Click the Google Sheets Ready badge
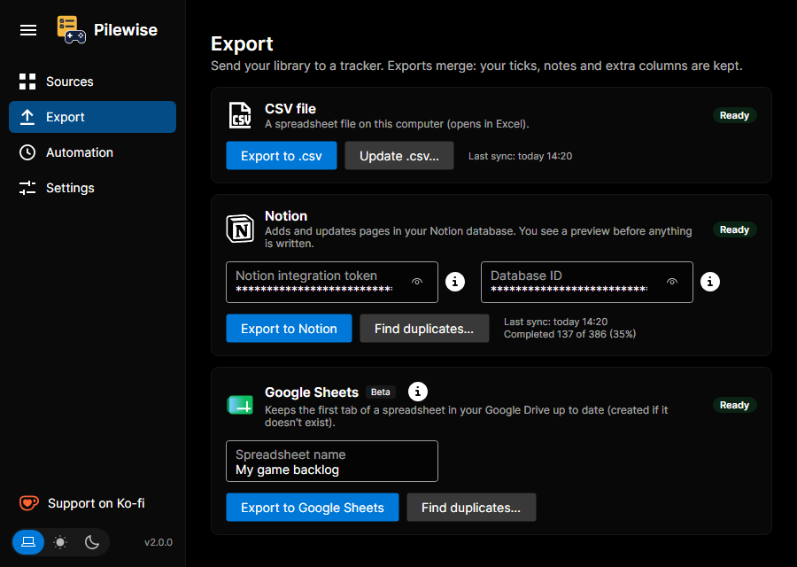Image resolution: width=797 pixels, height=567 pixels. coord(734,405)
